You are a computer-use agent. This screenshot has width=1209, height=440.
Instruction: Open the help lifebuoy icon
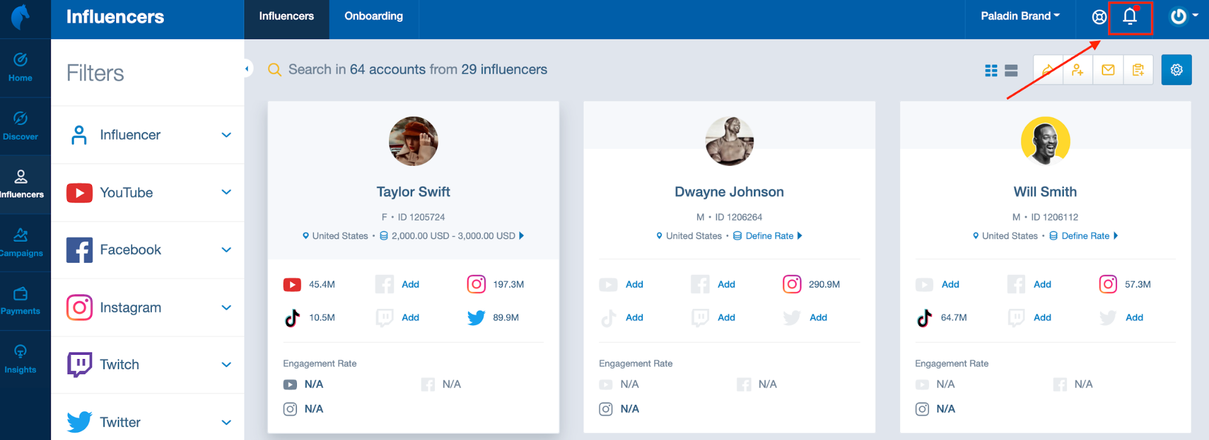click(1099, 17)
